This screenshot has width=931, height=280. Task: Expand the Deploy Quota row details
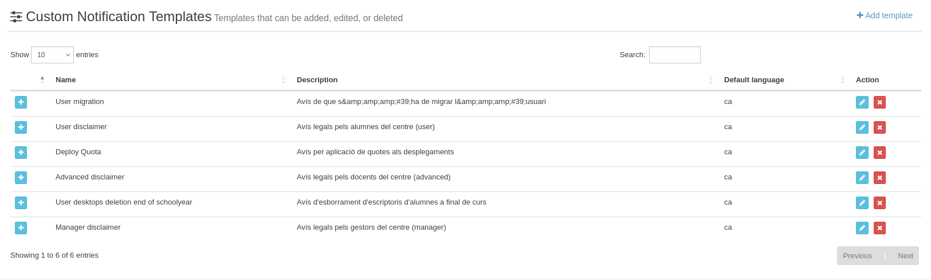tap(21, 153)
